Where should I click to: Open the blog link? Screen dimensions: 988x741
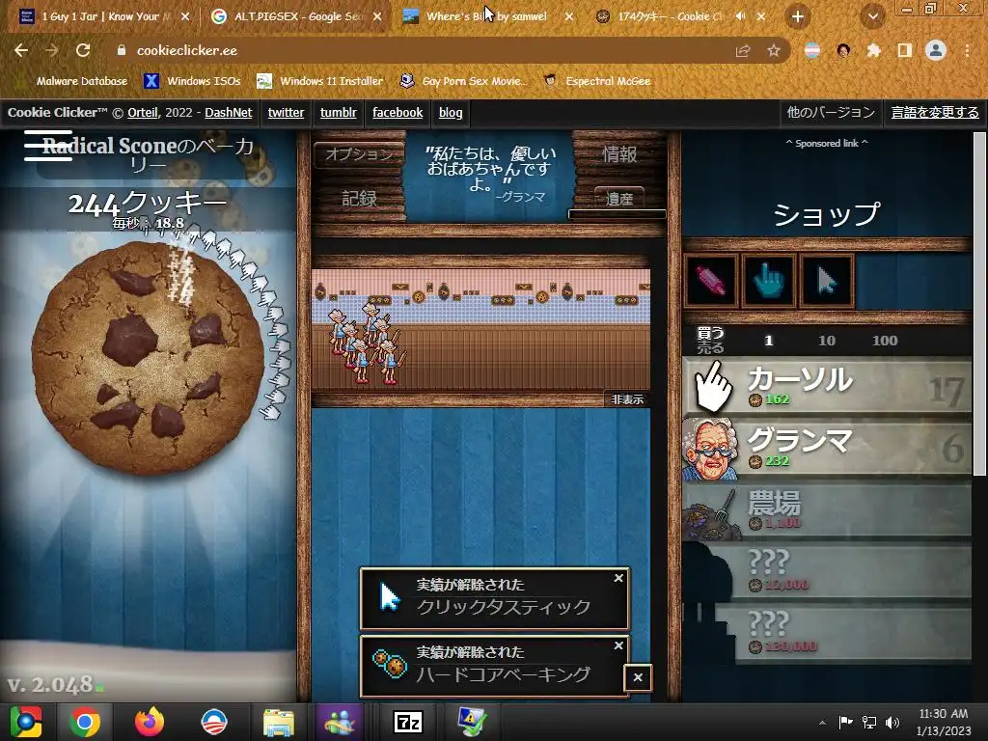tap(451, 113)
